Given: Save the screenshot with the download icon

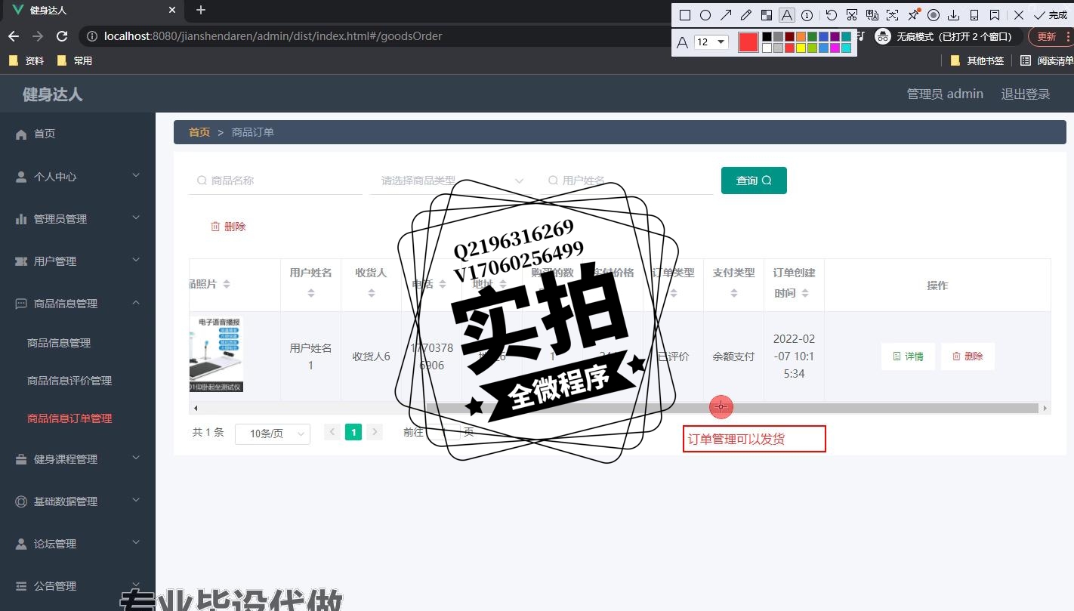Looking at the screenshot, I should [954, 15].
